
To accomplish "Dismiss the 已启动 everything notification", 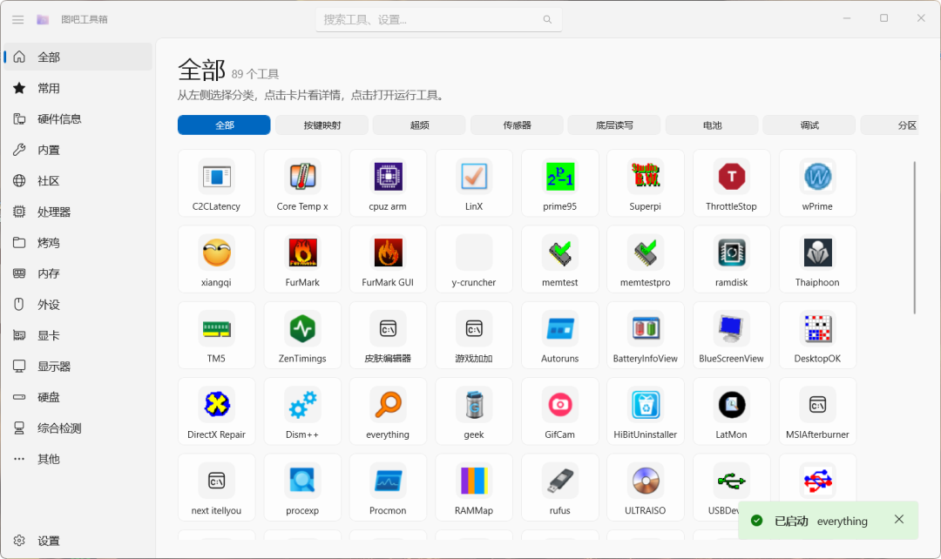I will [x=898, y=520].
